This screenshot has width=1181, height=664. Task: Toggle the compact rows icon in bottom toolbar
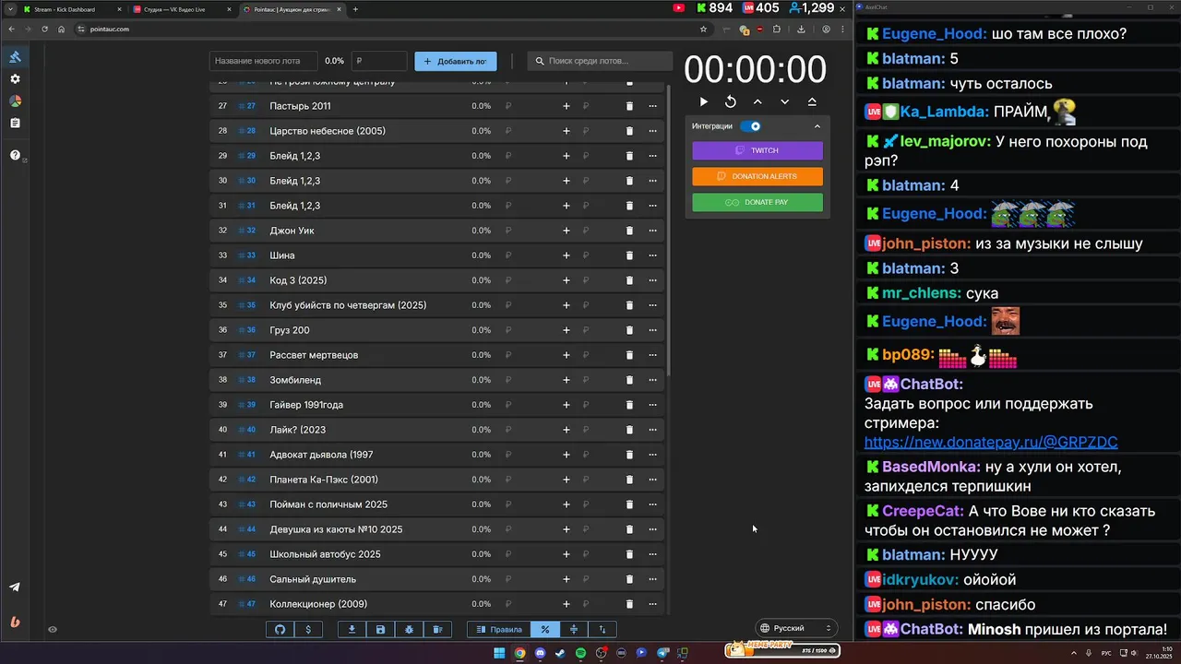574,629
